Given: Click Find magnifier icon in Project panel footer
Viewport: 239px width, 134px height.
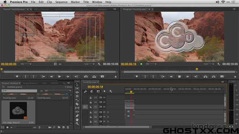Looking at the screenshot, I should coord(54,127).
